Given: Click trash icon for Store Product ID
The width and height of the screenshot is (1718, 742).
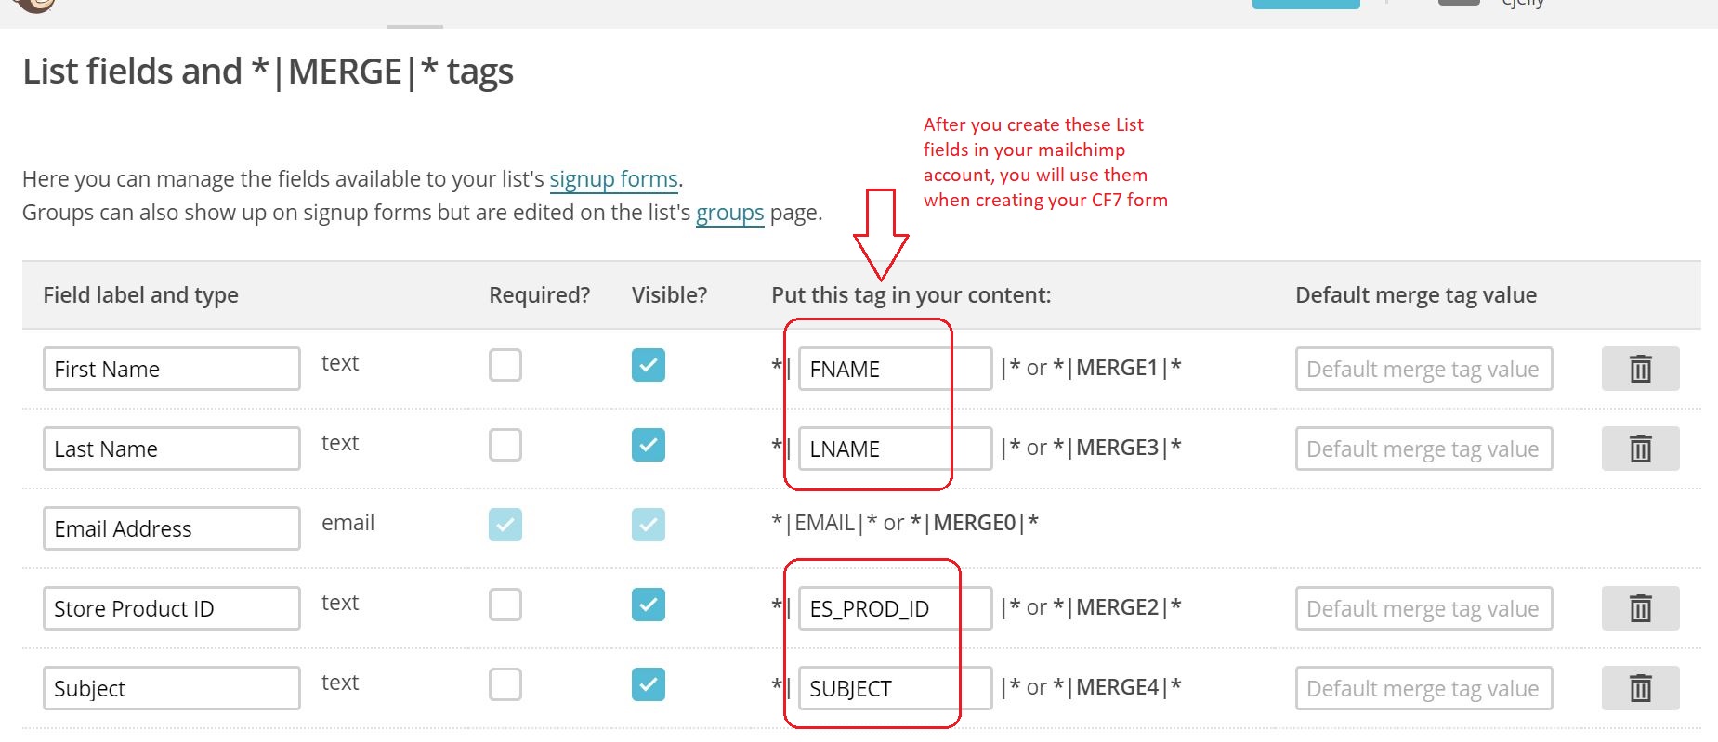Looking at the screenshot, I should (1640, 608).
